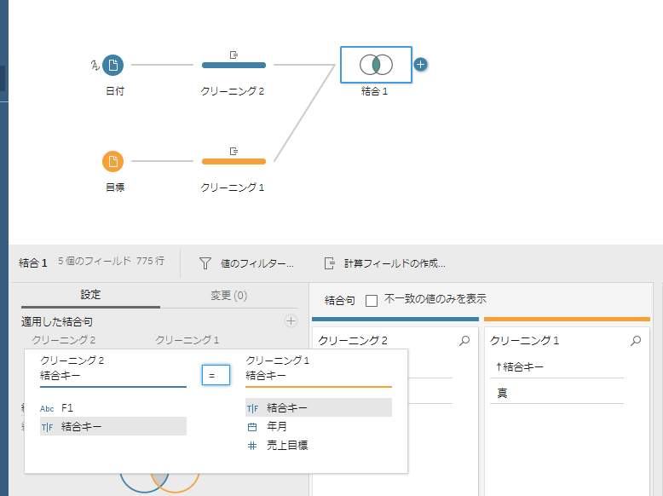Pick 結合キー in the left field list
The image size is (663, 496).
(81, 426)
